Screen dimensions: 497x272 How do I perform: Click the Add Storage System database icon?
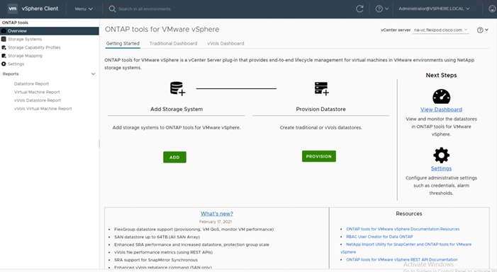177,88
